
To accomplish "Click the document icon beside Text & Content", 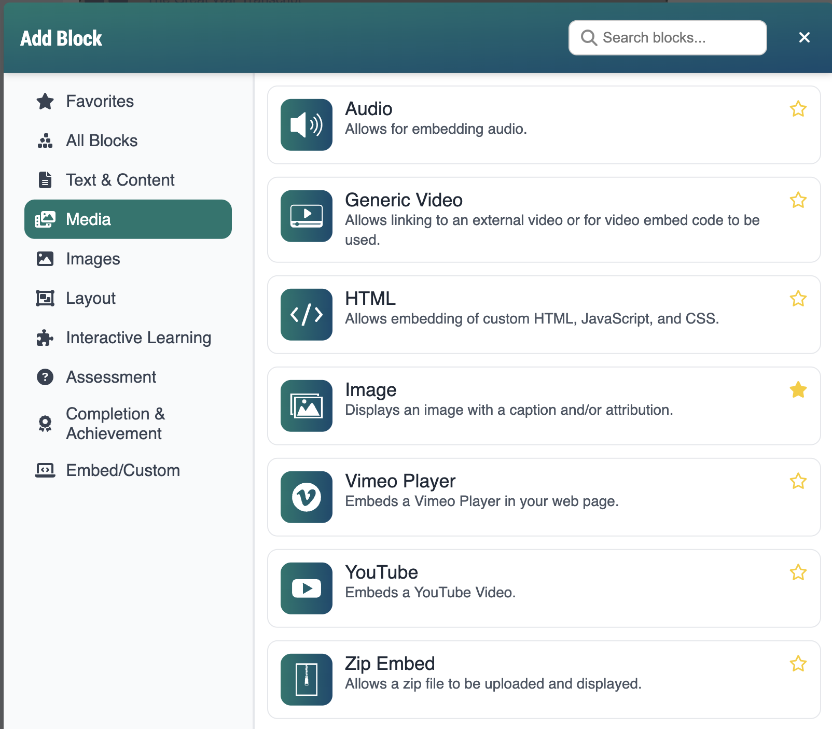I will point(45,180).
